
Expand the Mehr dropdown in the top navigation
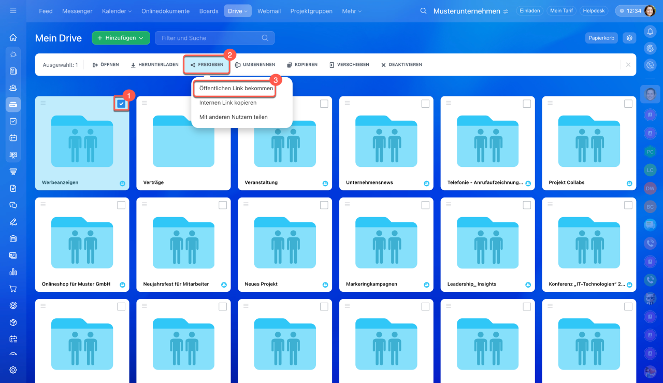coord(352,11)
